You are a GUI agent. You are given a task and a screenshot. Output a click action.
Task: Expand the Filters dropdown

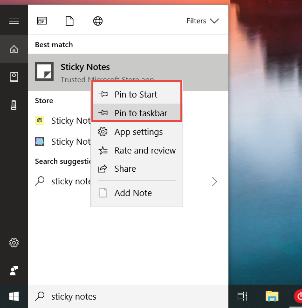[x=203, y=21]
